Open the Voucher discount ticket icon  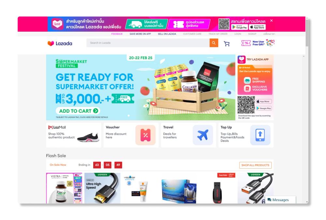(145, 135)
